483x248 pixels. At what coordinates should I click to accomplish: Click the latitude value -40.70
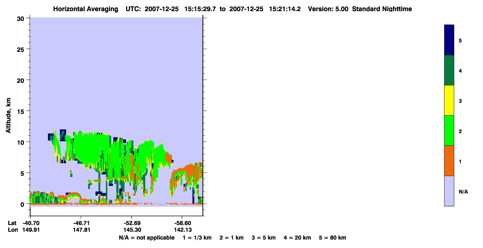point(32,223)
